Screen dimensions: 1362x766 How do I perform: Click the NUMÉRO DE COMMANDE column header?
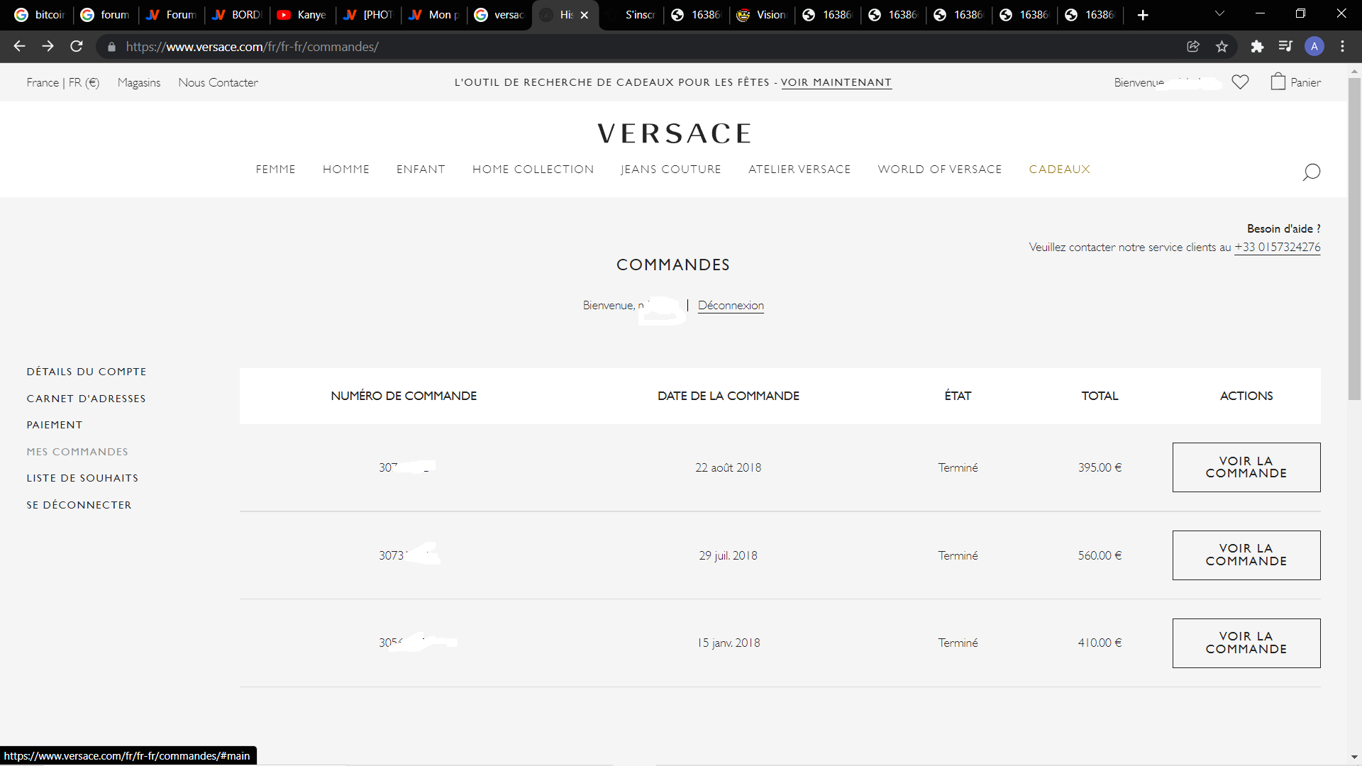[x=404, y=396]
